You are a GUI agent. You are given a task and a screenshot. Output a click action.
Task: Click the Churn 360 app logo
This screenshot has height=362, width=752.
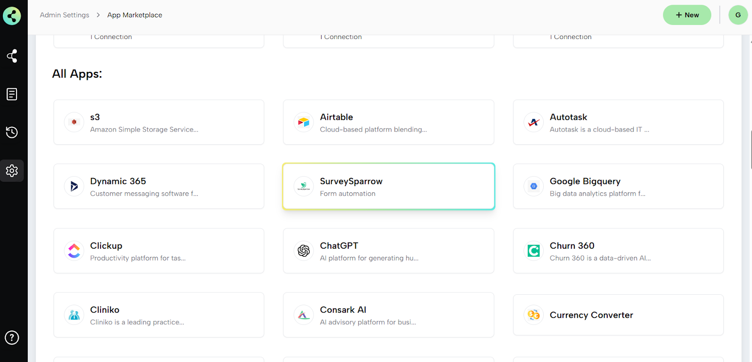coord(533,251)
